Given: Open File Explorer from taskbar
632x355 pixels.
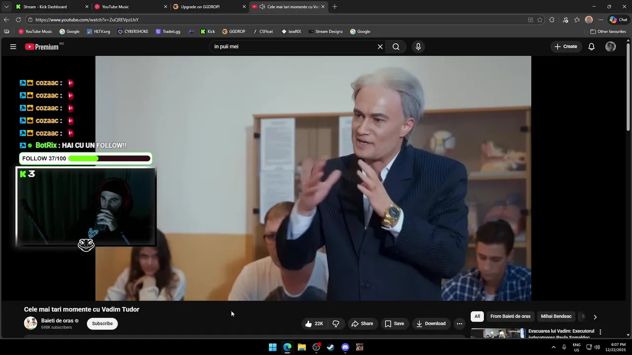Looking at the screenshot, I should point(302,347).
